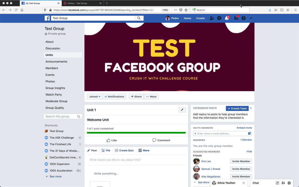The width and height of the screenshot is (299, 187).
Task: Open Discussion in group sidebar
Action: [x=53, y=48]
